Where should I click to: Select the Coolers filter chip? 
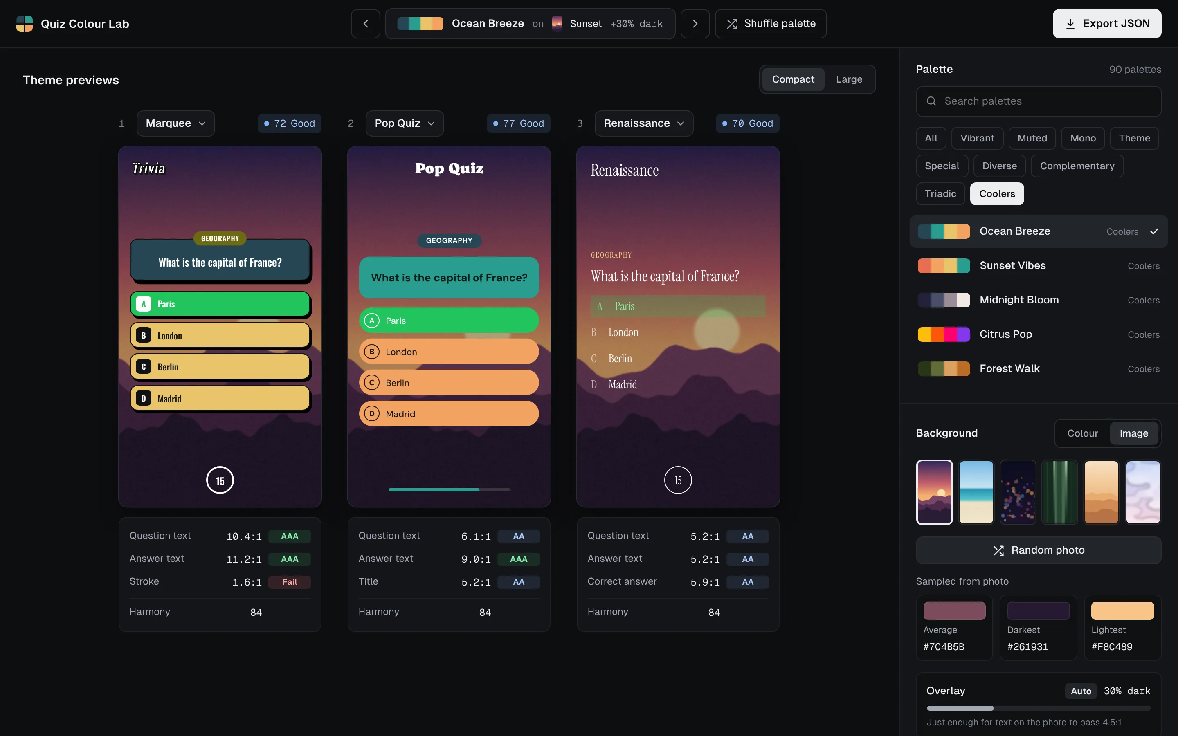(997, 194)
